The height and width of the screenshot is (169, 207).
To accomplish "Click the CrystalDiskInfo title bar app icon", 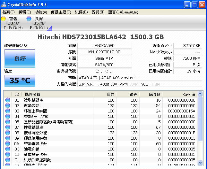I will (4, 4).
